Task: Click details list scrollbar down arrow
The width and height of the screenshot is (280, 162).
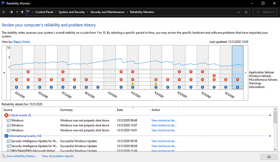Action: point(275,149)
